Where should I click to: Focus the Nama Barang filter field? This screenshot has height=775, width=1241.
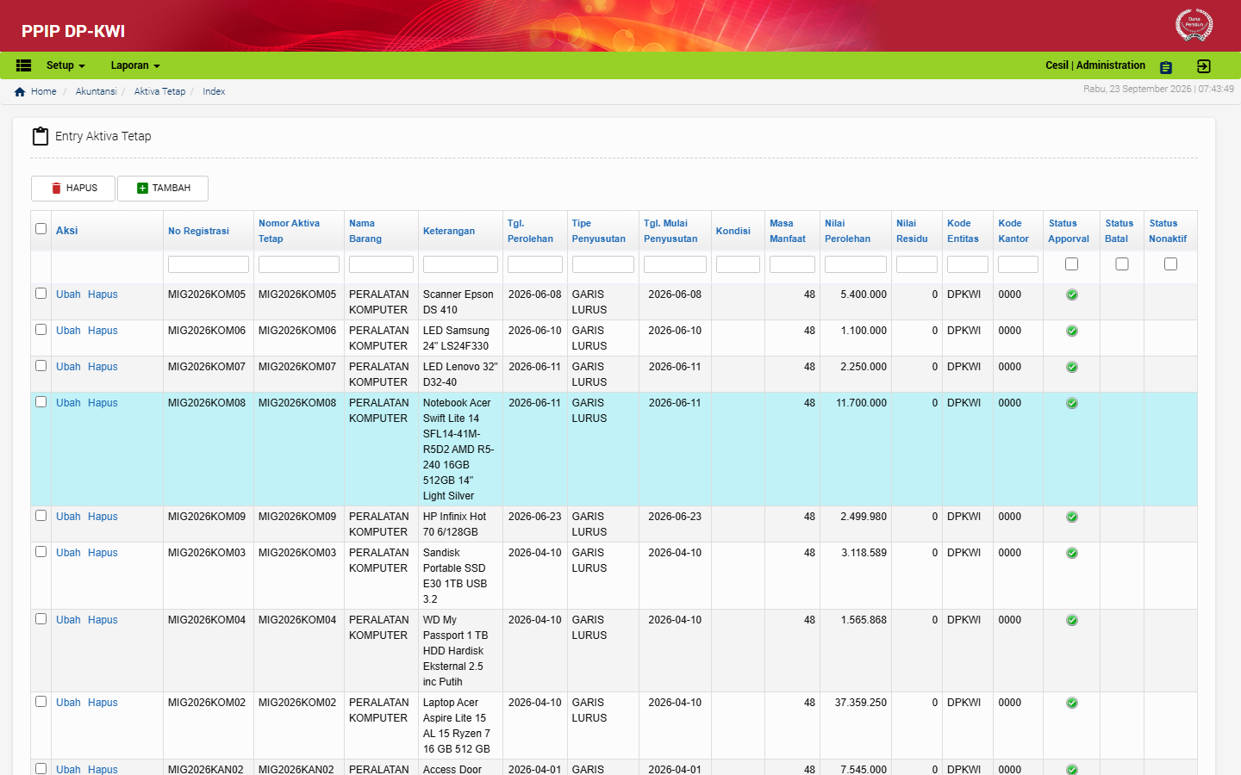click(381, 264)
